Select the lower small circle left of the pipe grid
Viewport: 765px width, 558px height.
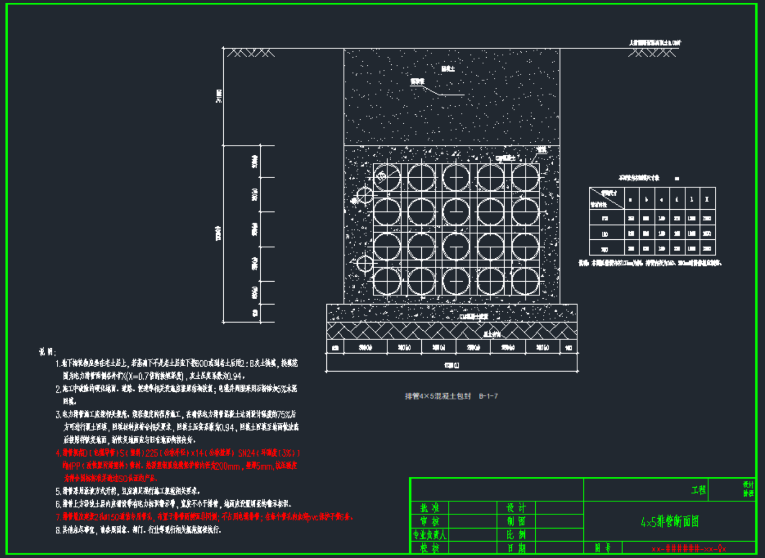pyautogui.click(x=364, y=264)
